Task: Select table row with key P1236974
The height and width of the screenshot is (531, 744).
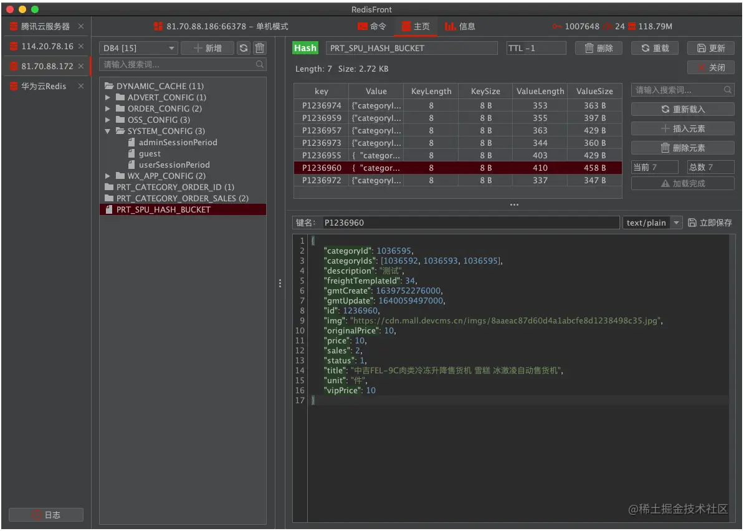Action: click(457, 105)
